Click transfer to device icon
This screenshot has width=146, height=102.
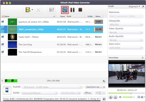(x=98, y=93)
